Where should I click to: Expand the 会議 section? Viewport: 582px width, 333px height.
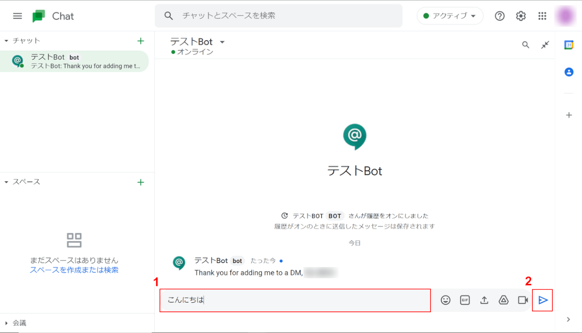point(6,323)
